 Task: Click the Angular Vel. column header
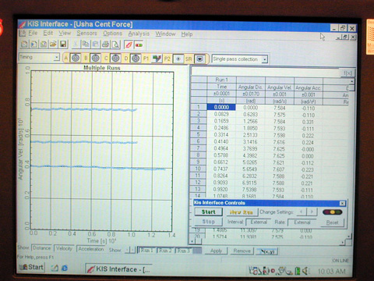pos(280,87)
